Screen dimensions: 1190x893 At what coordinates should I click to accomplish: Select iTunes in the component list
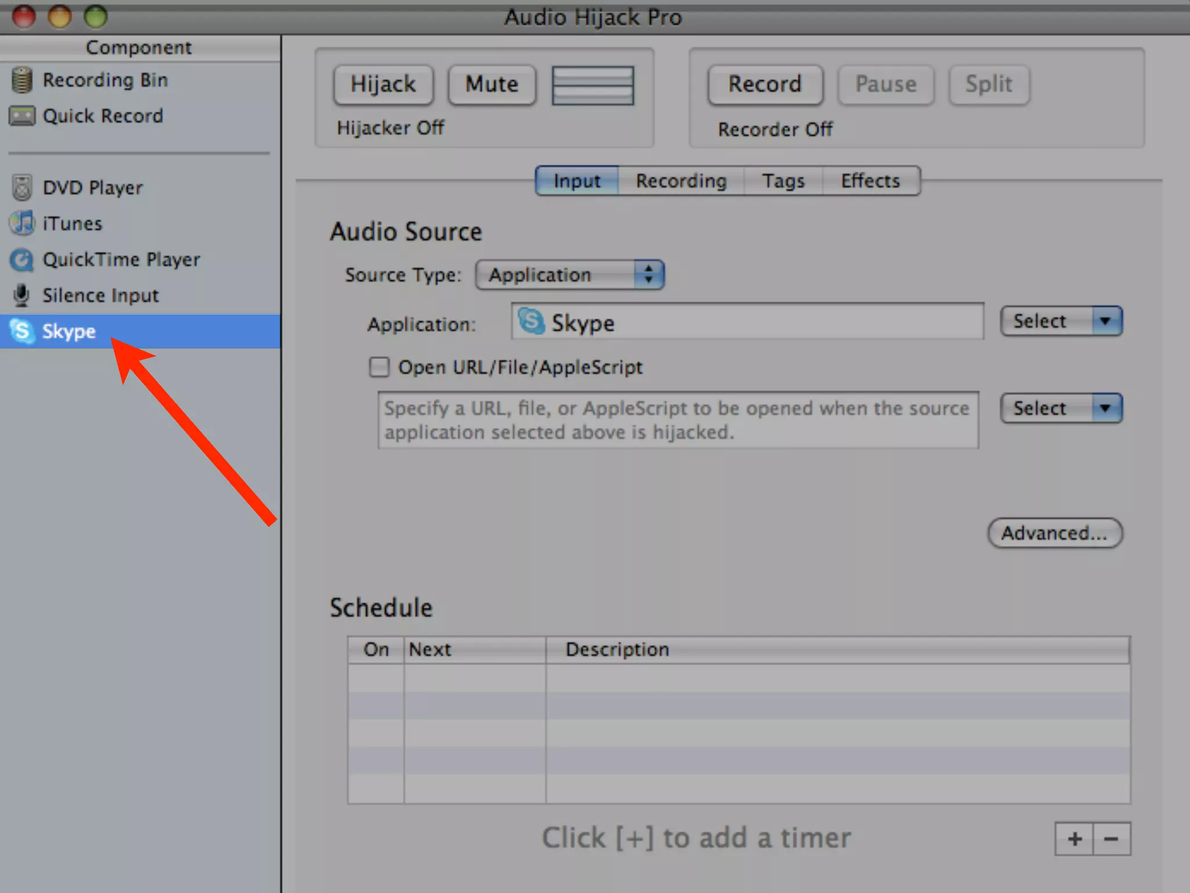pyautogui.click(x=139, y=223)
